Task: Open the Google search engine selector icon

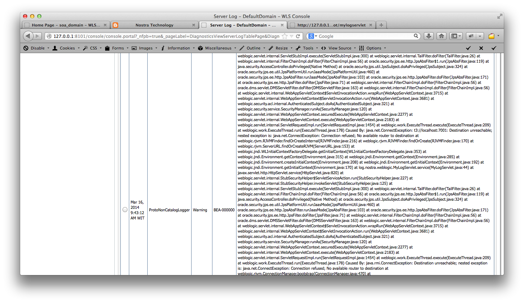Action: tap(312, 36)
